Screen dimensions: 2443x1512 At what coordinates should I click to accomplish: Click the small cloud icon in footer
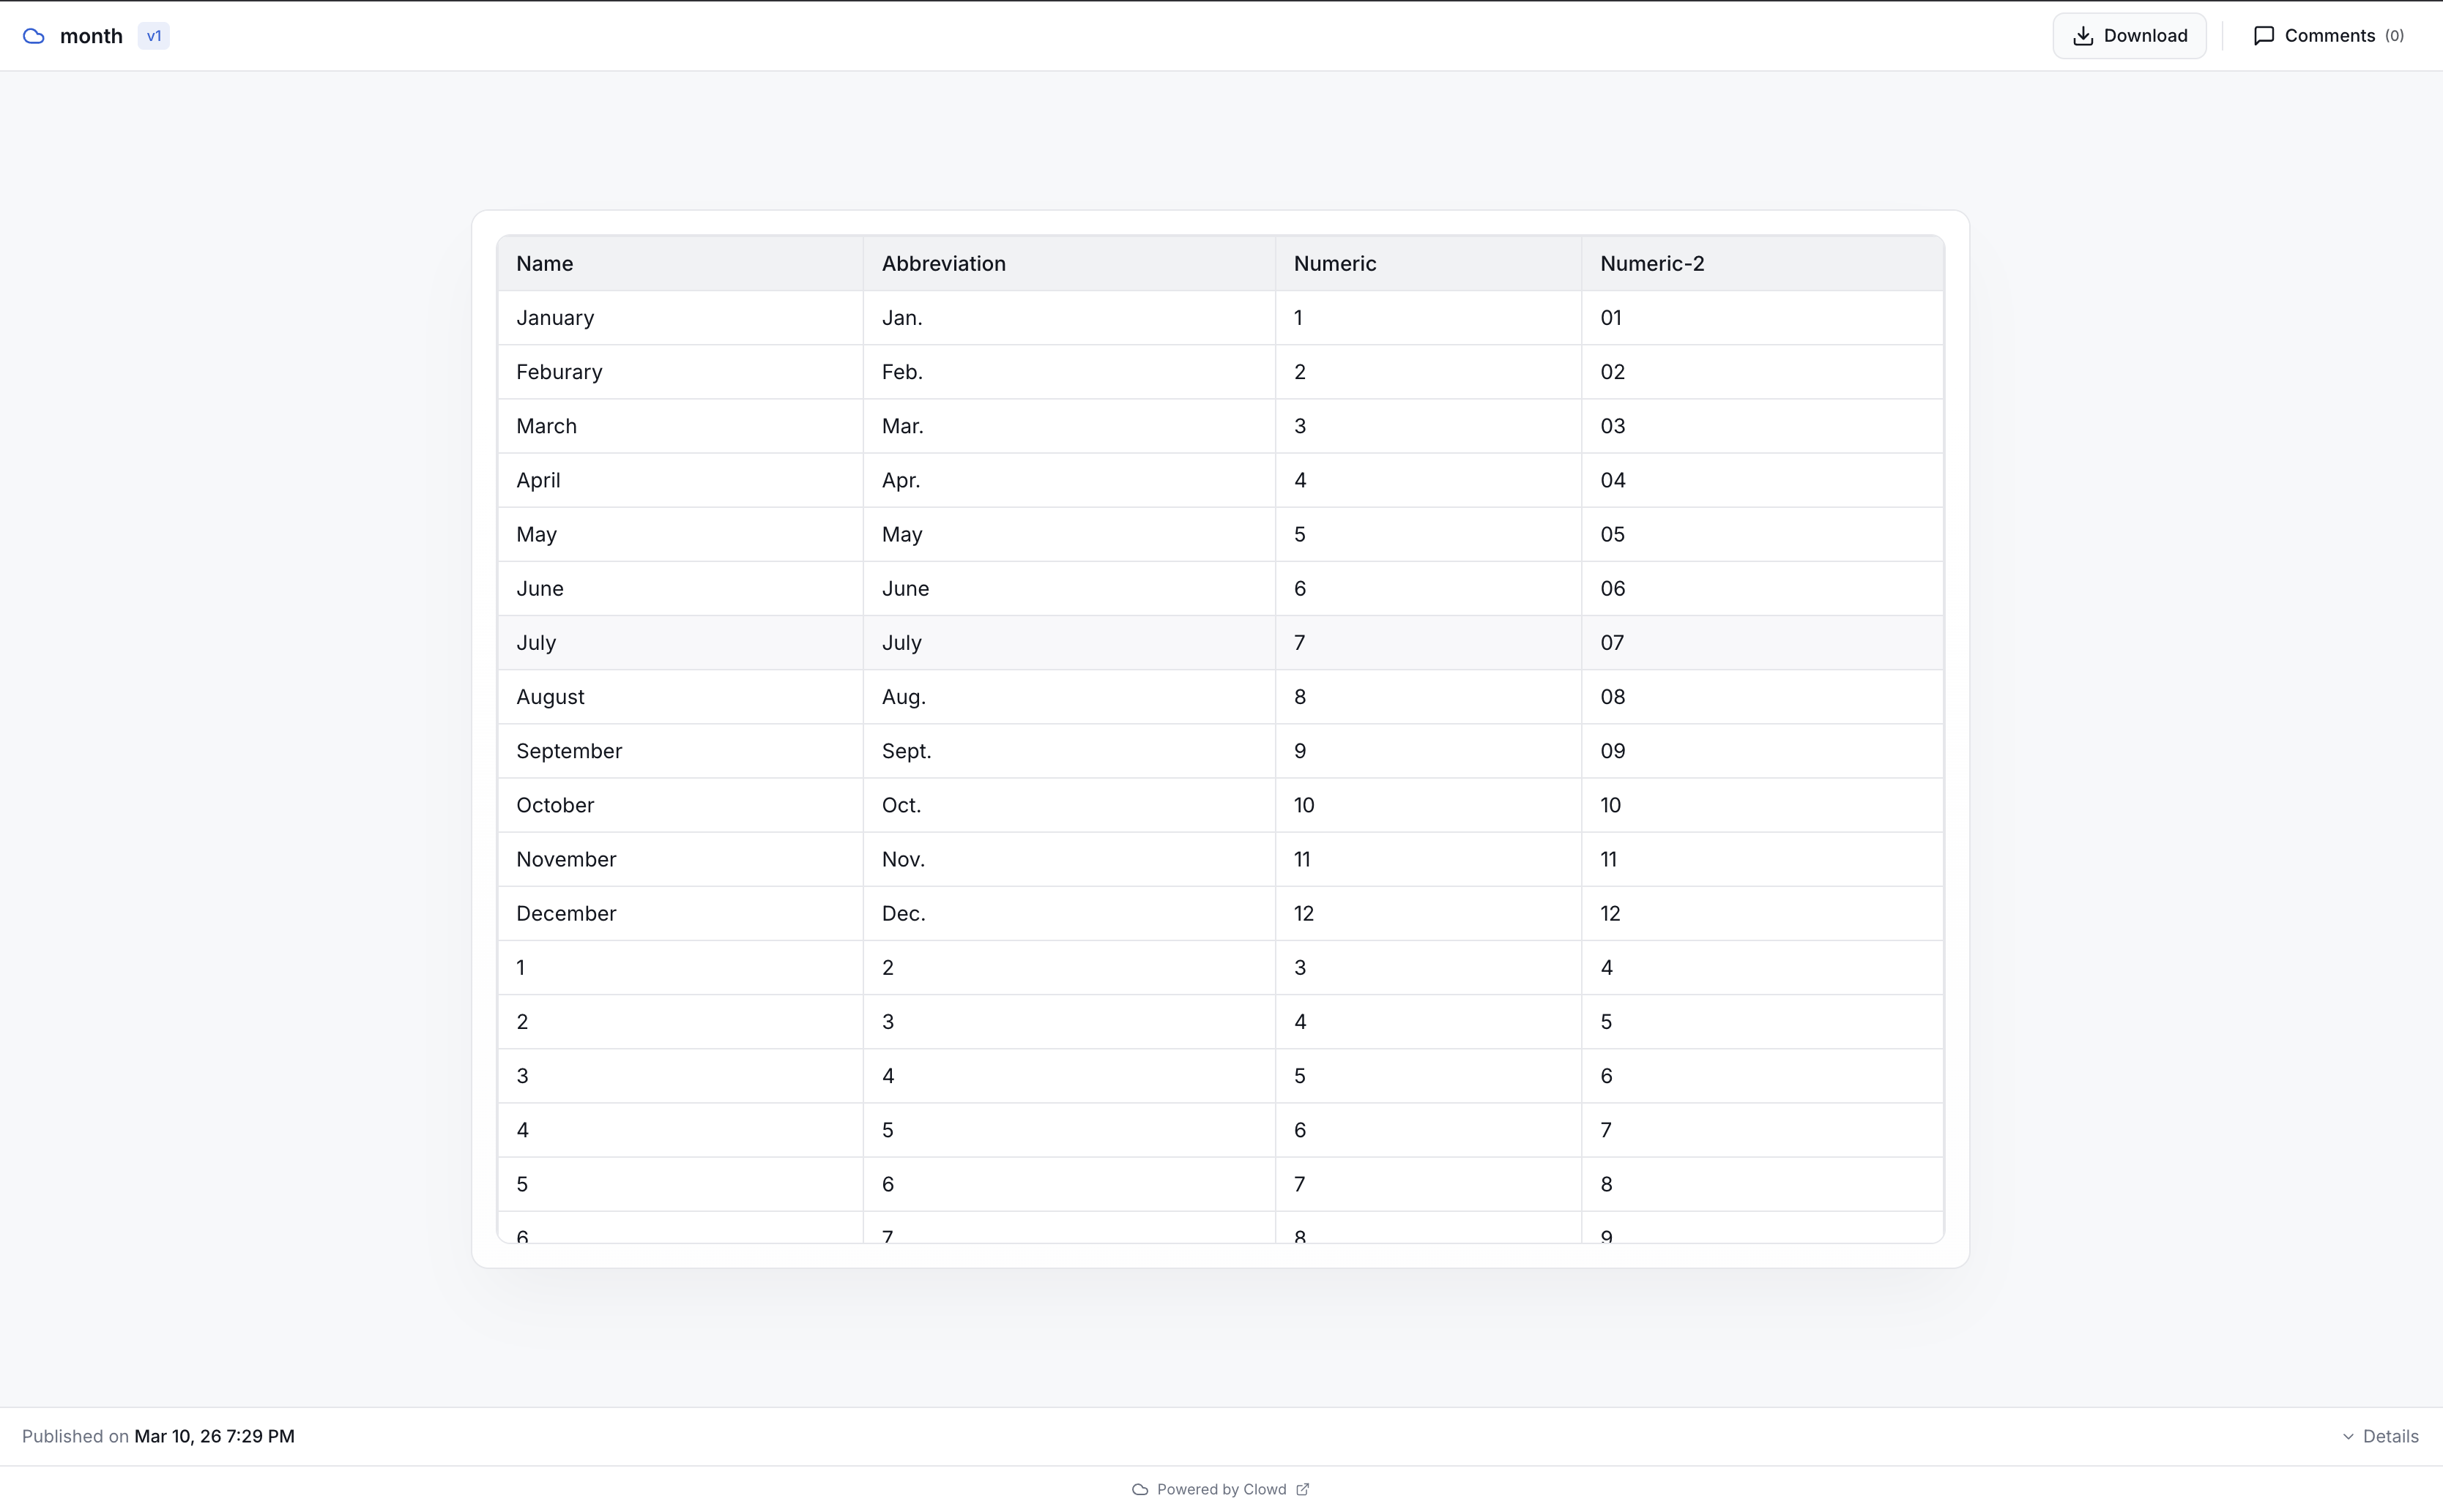(x=1139, y=1489)
